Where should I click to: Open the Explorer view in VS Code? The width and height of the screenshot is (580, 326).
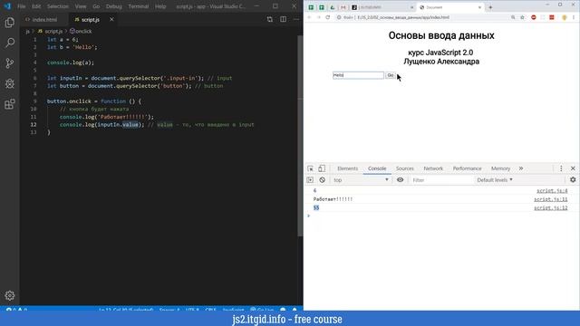[10, 23]
